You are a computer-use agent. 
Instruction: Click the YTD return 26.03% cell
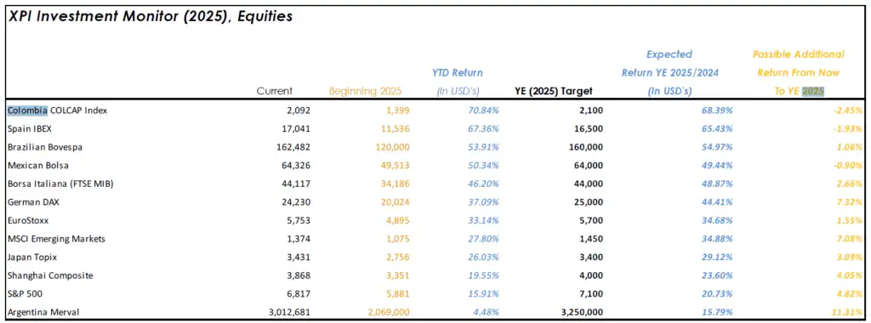(x=483, y=257)
